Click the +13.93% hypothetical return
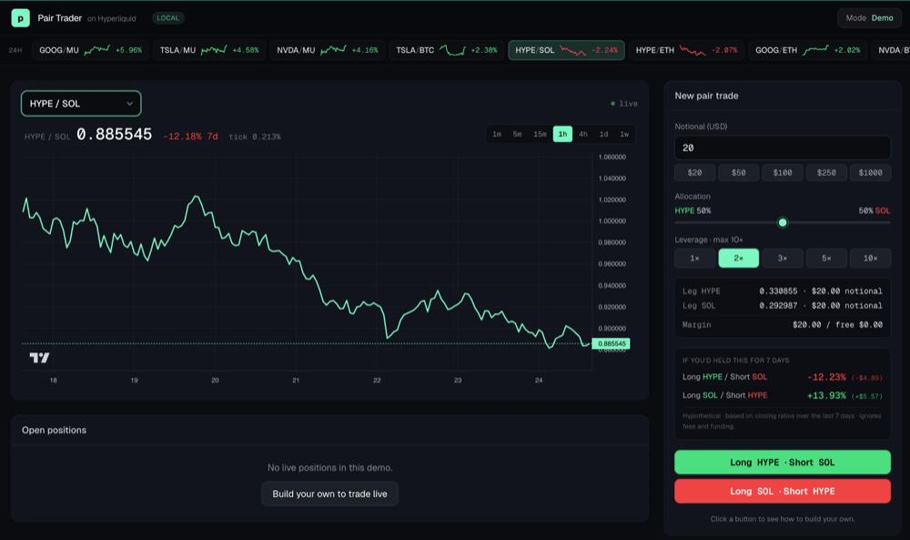 coord(826,395)
